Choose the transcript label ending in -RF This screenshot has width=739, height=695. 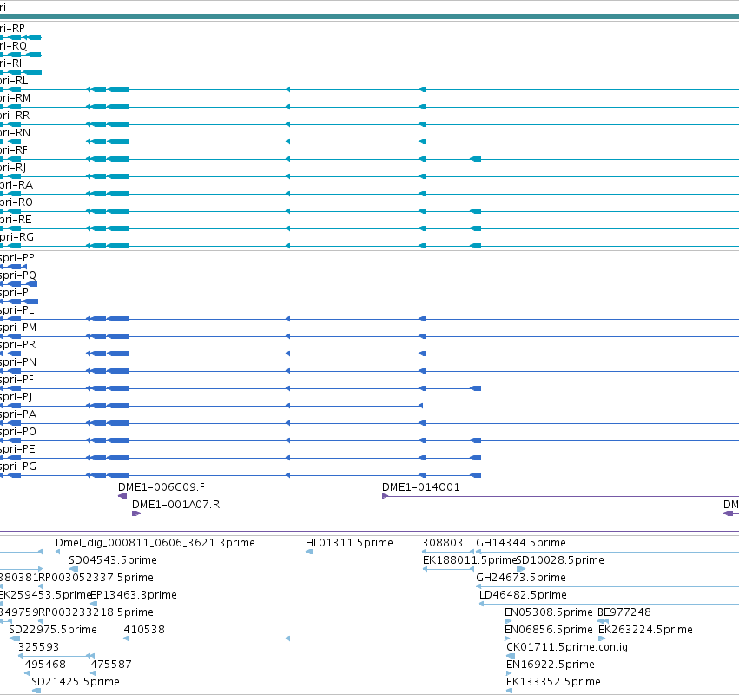click(x=14, y=150)
